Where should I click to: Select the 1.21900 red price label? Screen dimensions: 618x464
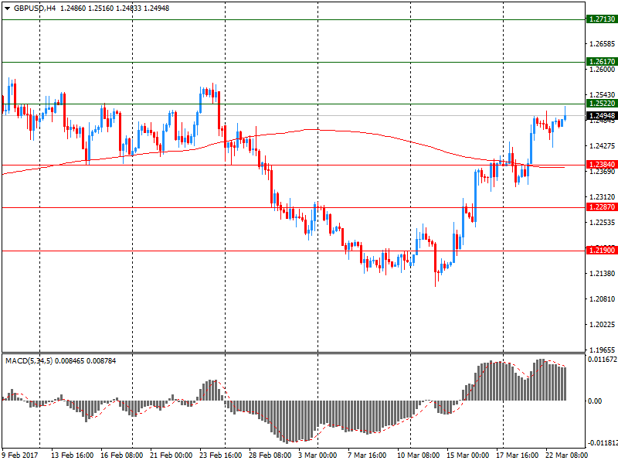click(602, 250)
